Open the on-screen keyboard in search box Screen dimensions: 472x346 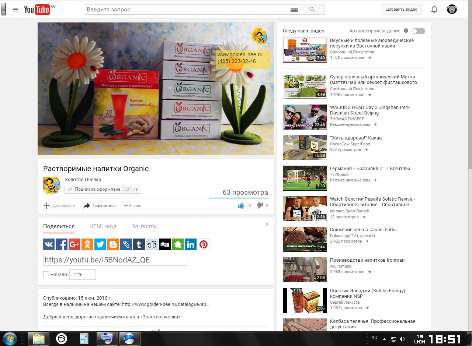(x=294, y=10)
